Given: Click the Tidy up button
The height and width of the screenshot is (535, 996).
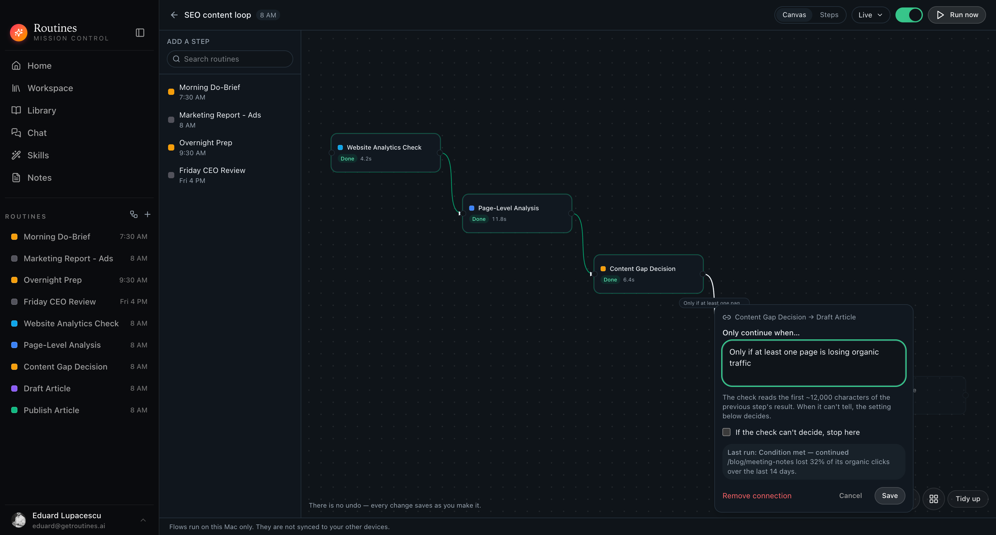Looking at the screenshot, I should coord(968,499).
